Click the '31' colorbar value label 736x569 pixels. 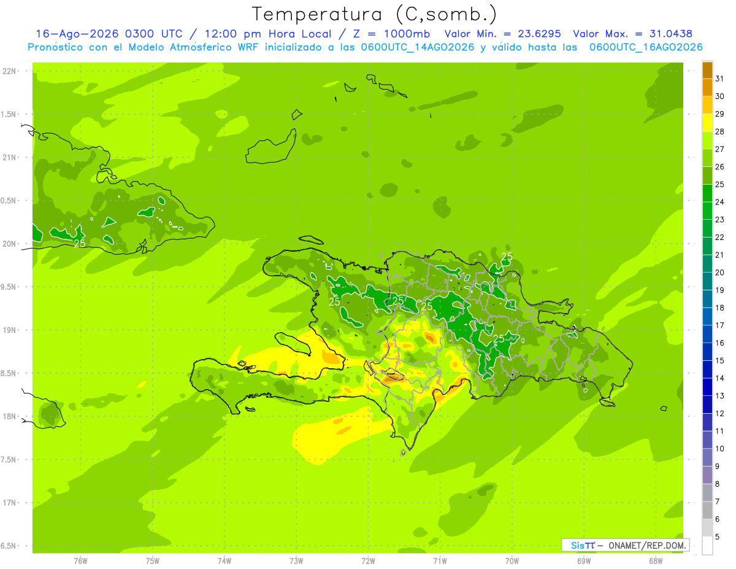719,79
